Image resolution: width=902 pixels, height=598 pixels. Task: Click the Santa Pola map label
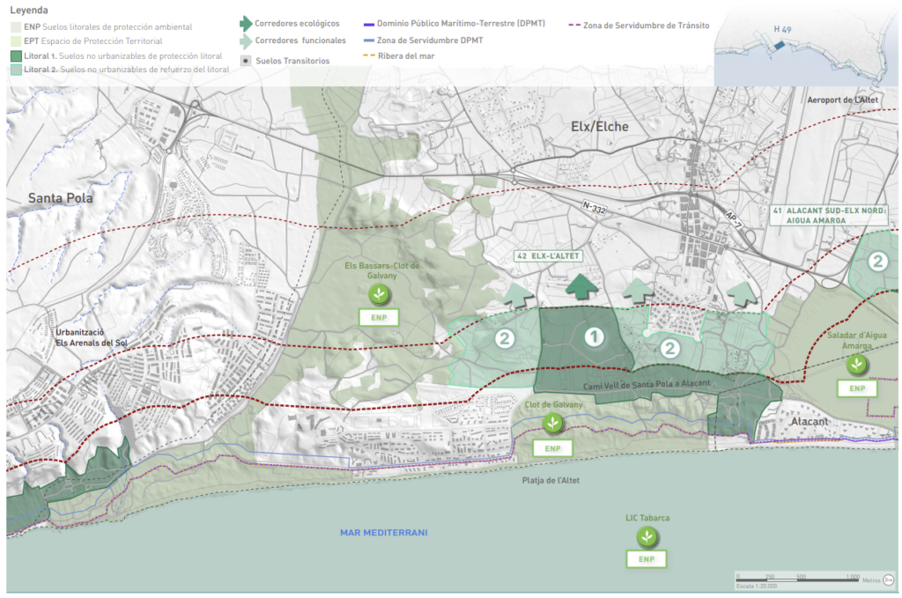(60, 198)
